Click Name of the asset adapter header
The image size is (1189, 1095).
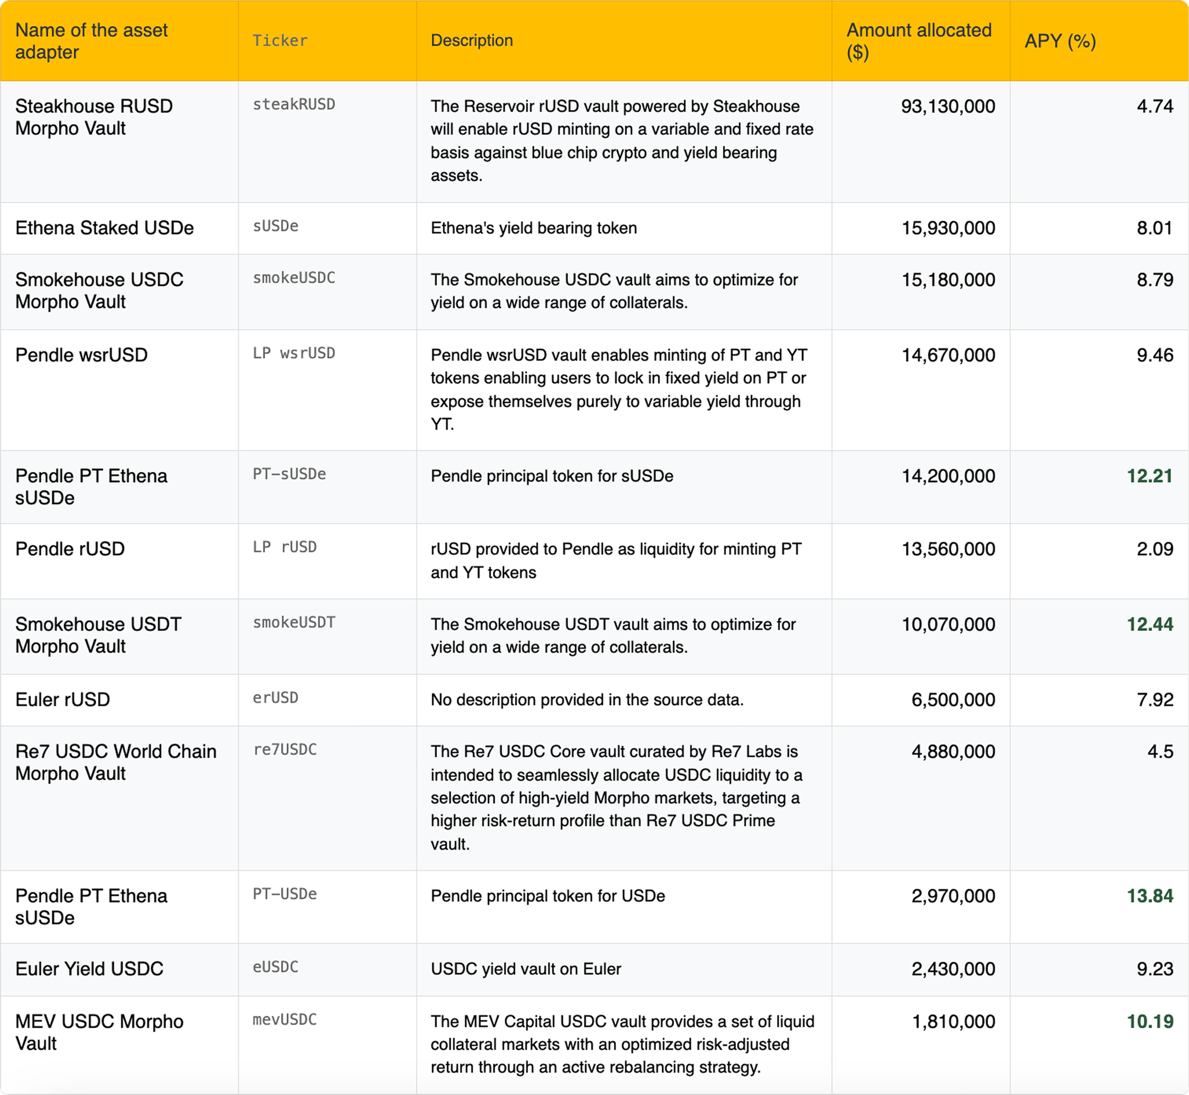pyautogui.click(x=92, y=41)
